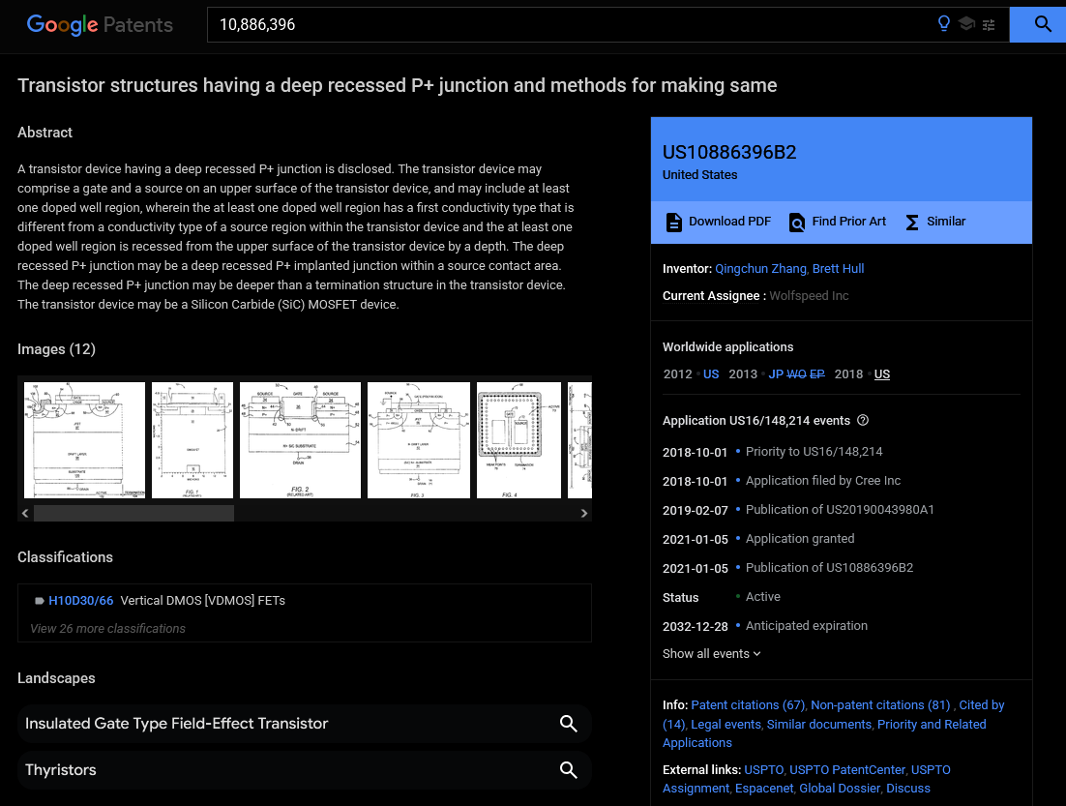
Task: Jump to Legal events section
Action: click(726, 725)
